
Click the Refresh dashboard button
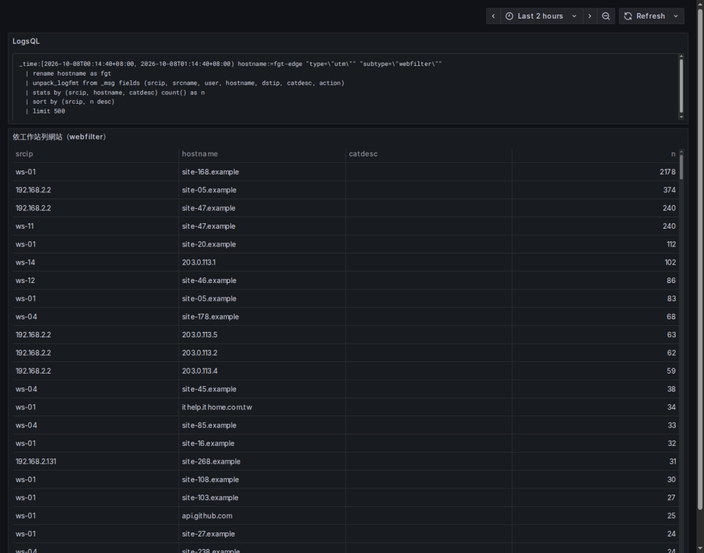644,16
